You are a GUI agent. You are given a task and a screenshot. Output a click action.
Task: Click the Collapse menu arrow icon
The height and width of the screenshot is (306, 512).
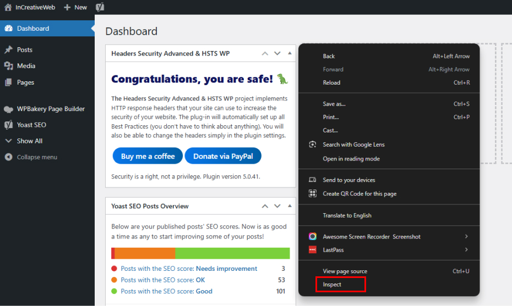[x=8, y=157]
